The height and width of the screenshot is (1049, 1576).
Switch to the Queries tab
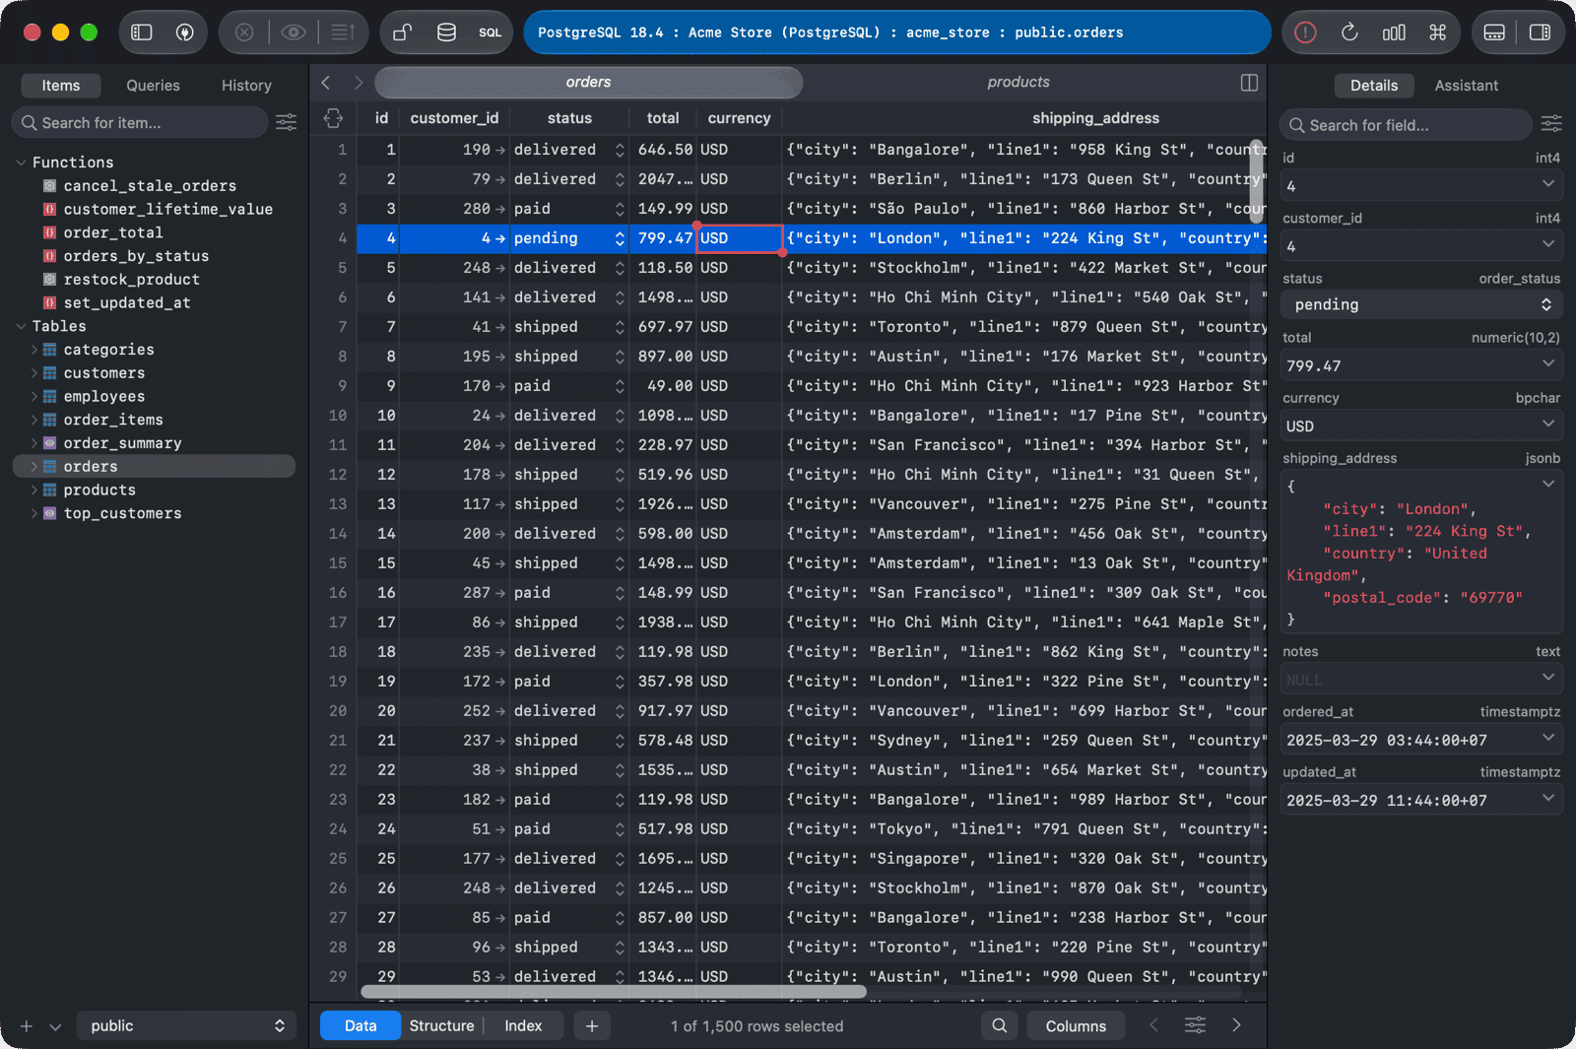(x=153, y=86)
